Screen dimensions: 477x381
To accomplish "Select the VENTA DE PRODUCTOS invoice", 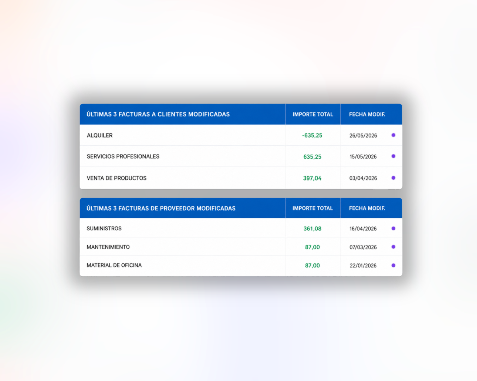I will [x=241, y=178].
